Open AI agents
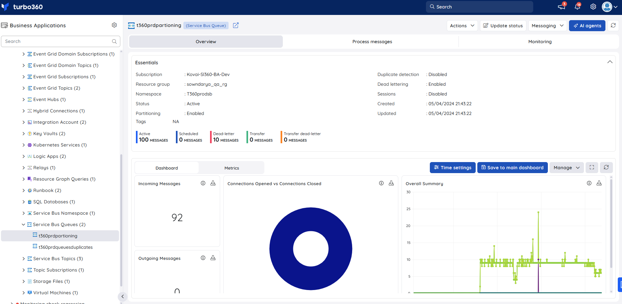 click(x=587, y=26)
